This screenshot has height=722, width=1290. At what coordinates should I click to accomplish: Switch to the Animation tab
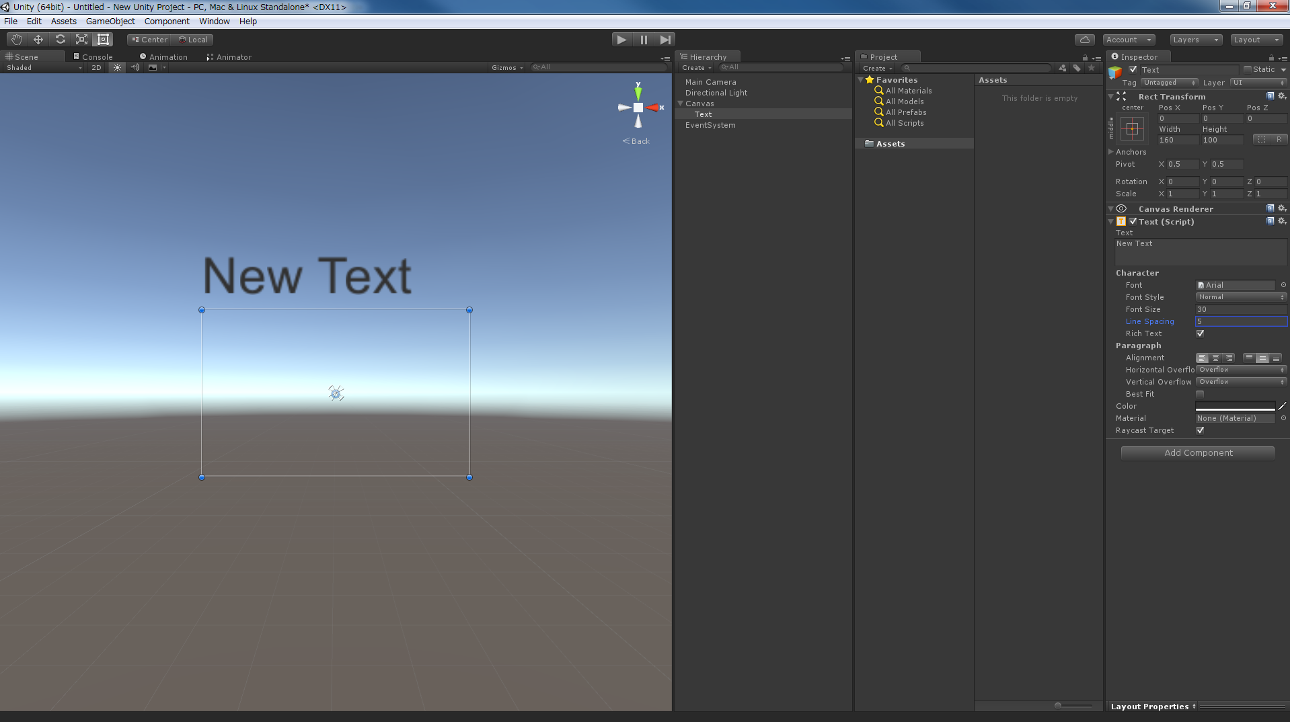[x=163, y=57]
